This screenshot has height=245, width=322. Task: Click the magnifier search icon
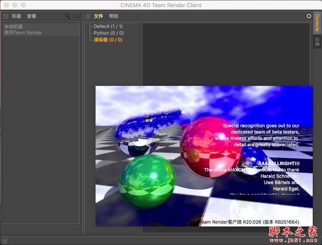point(67,16)
